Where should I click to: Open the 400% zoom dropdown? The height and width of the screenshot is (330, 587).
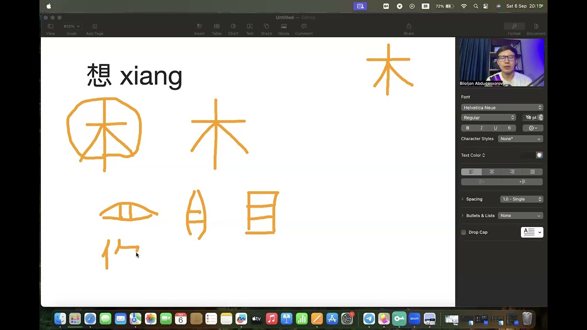(x=71, y=26)
